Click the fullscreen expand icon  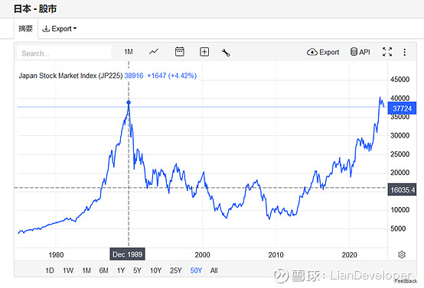pyautogui.click(x=387, y=52)
